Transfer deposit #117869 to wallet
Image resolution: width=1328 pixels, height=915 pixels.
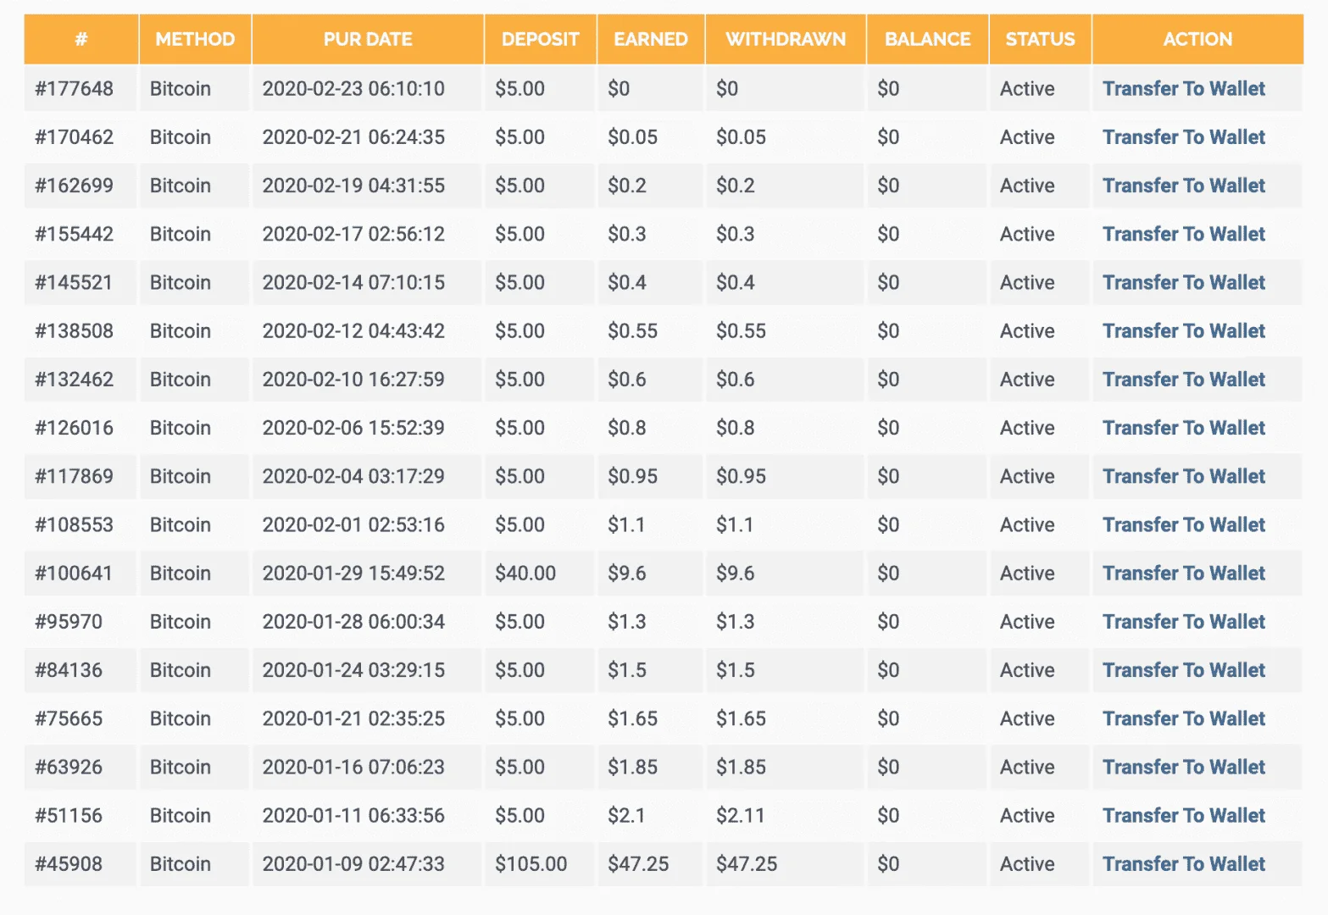click(x=1183, y=476)
